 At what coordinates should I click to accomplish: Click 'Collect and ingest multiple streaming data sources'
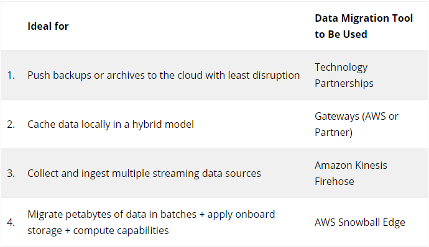click(144, 173)
